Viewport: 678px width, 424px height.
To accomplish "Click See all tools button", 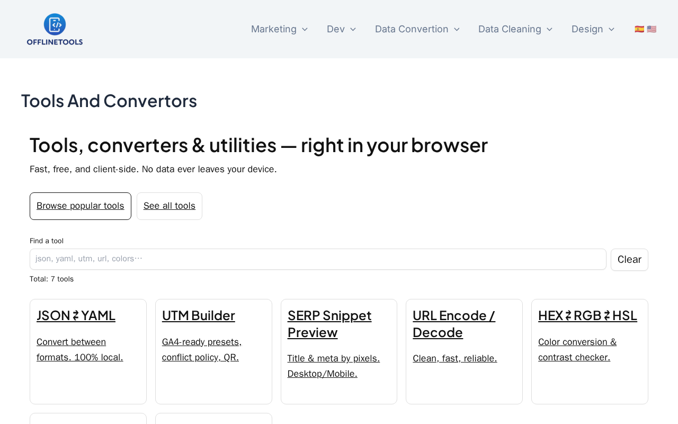I will coord(169,206).
